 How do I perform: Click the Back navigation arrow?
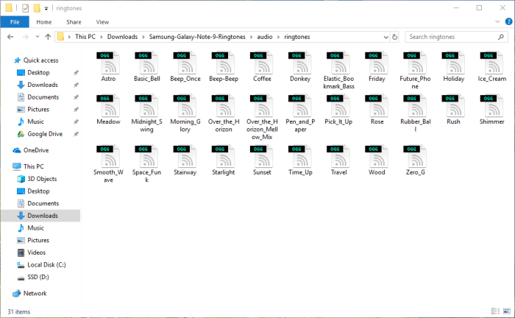(9, 36)
